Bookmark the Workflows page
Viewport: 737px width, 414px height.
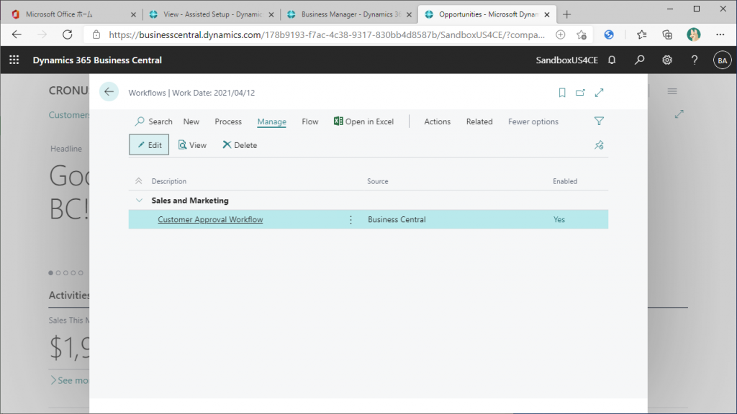point(561,93)
